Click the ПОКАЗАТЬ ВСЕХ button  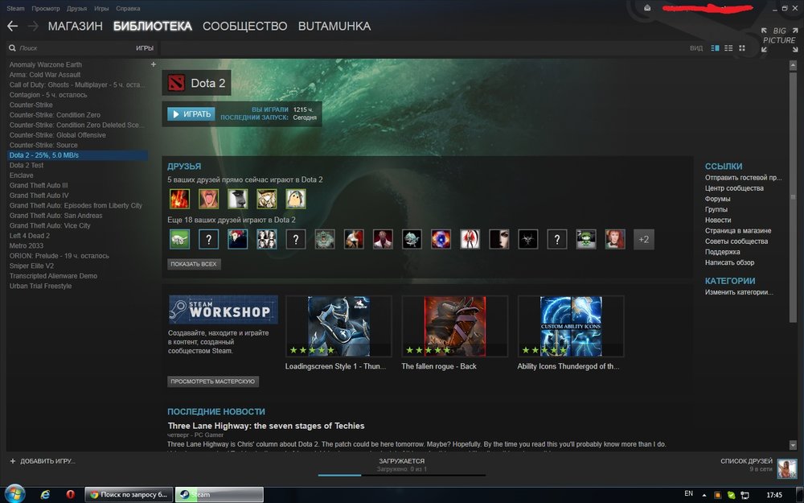pos(194,264)
